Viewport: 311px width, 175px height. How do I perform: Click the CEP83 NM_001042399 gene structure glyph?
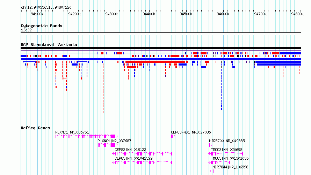click(142, 162)
